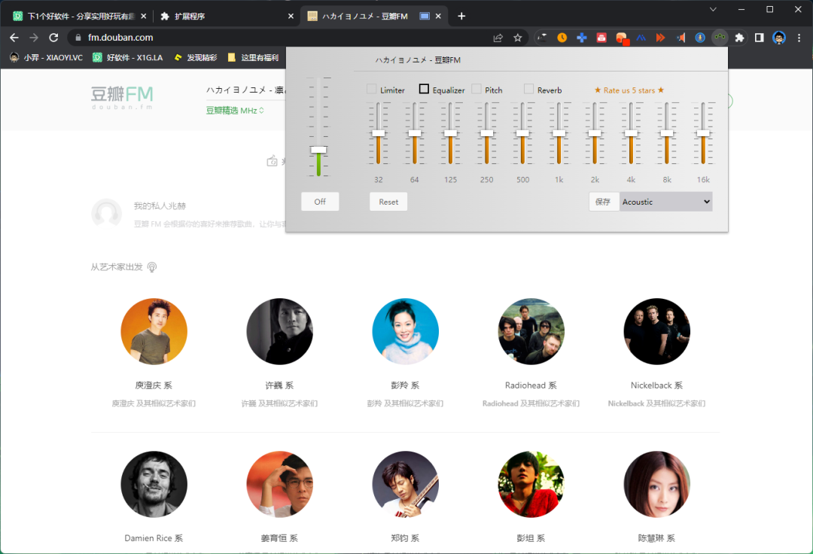
Task: Enable the Limiter checkbox
Action: (371, 89)
